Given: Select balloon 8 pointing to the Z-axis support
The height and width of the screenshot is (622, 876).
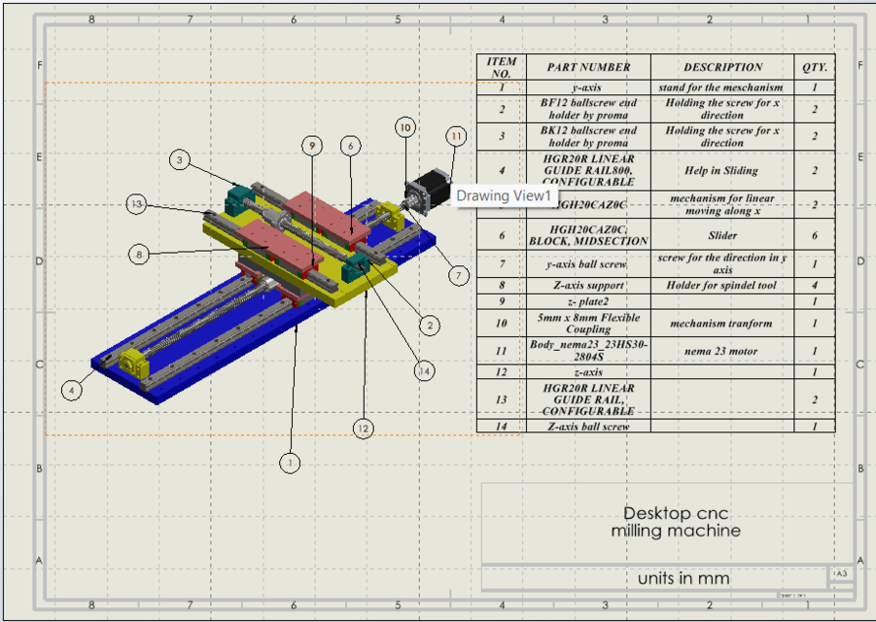Looking at the screenshot, I should click(141, 256).
